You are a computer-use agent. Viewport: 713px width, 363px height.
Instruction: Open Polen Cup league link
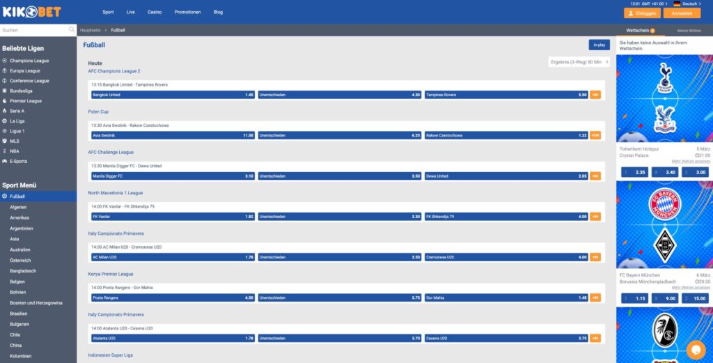pos(98,111)
